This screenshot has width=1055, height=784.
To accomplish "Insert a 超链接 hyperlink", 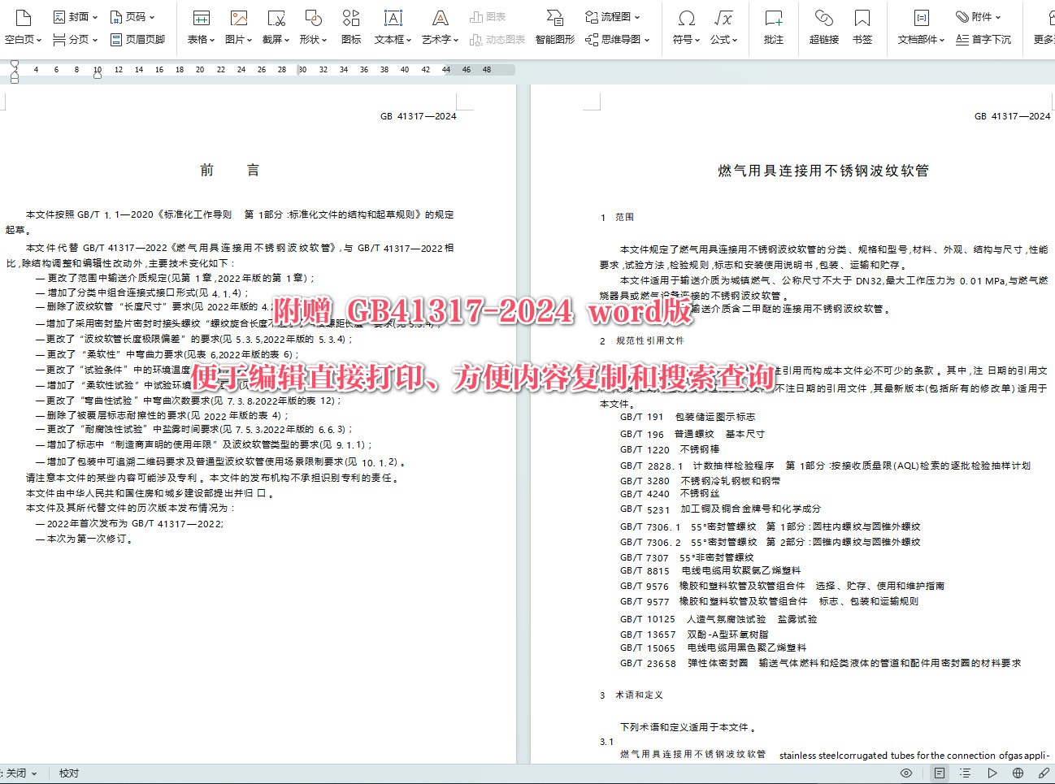I will tap(824, 26).
